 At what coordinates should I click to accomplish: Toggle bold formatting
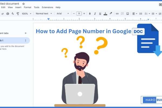(90, 14)
